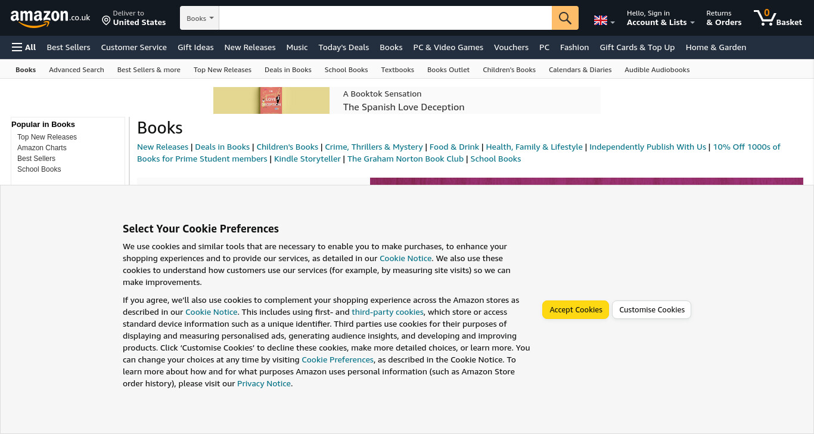
Task: Open Top New Releases in Popular sidebar
Action: (x=47, y=137)
